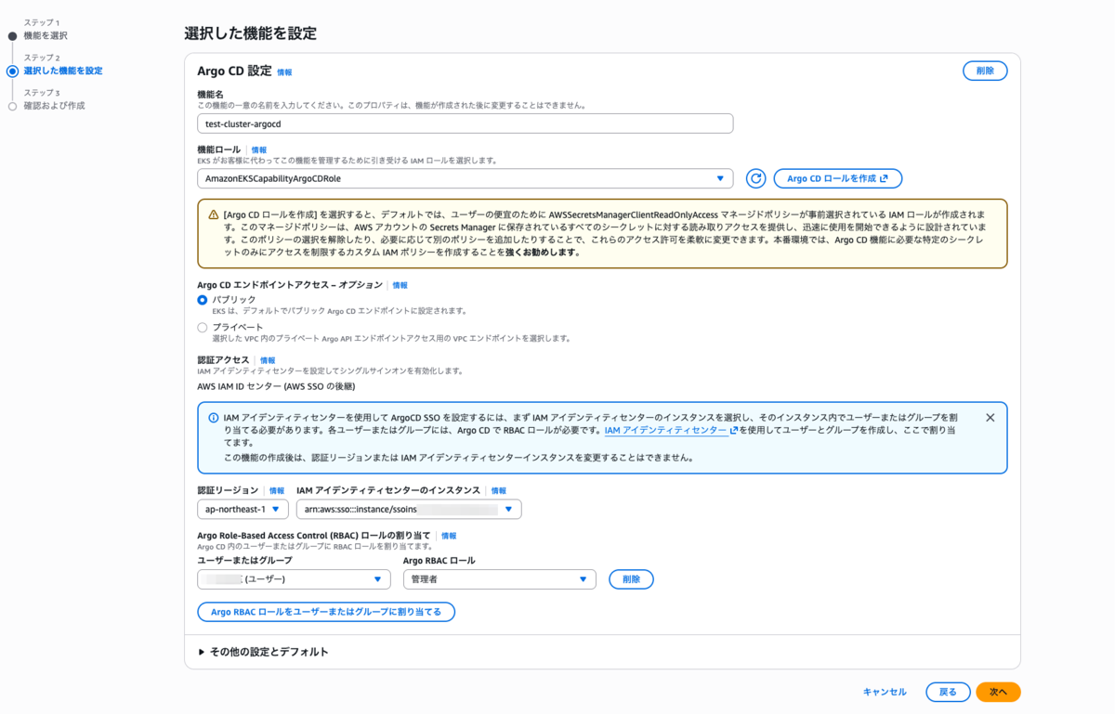This screenshot has height=714, width=1115.
Task: Click 情報 link next to 機能ロール
Action: [x=258, y=149]
